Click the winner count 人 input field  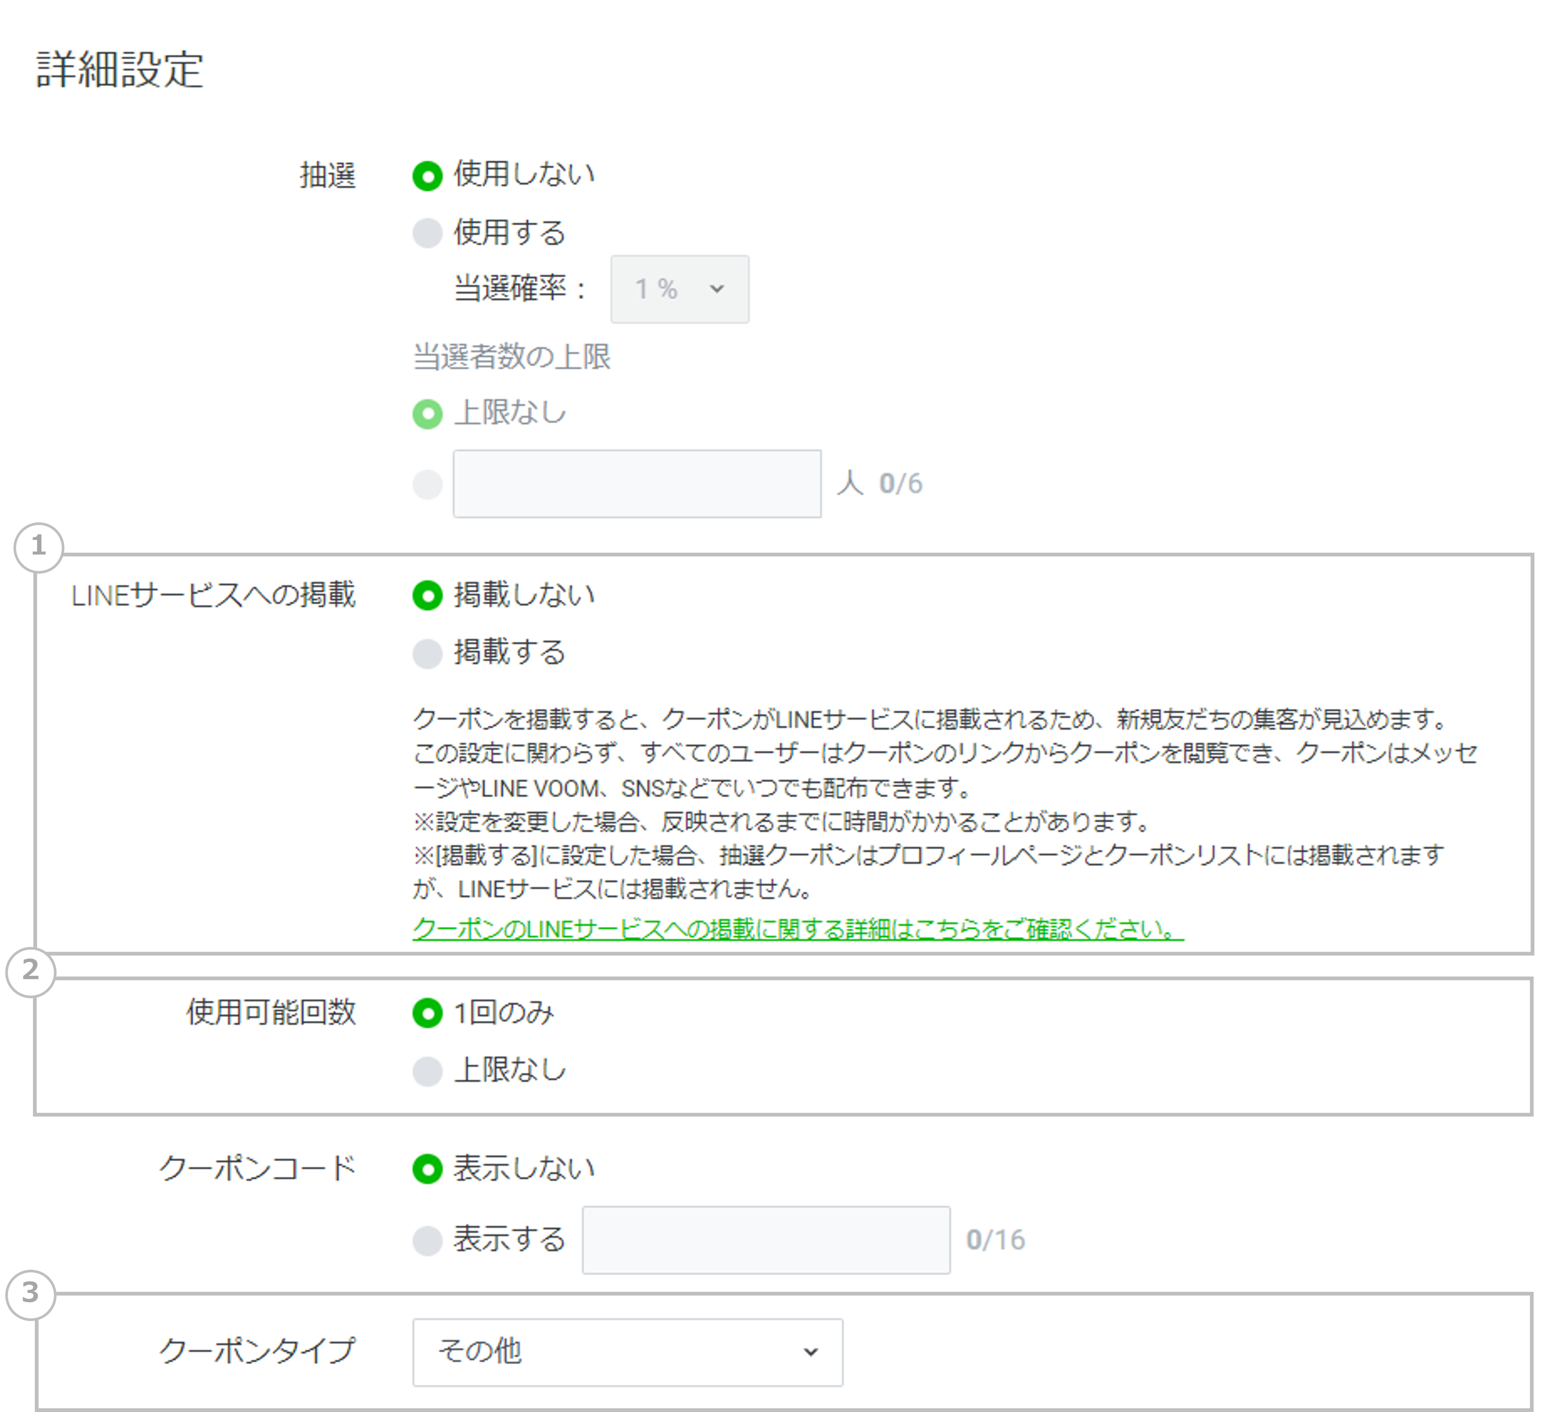[x=636, y=484]
